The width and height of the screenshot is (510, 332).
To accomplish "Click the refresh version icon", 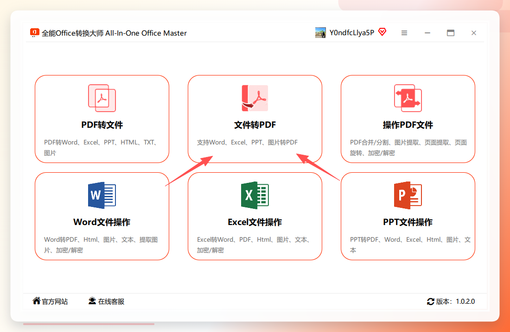I will point(431,301).
